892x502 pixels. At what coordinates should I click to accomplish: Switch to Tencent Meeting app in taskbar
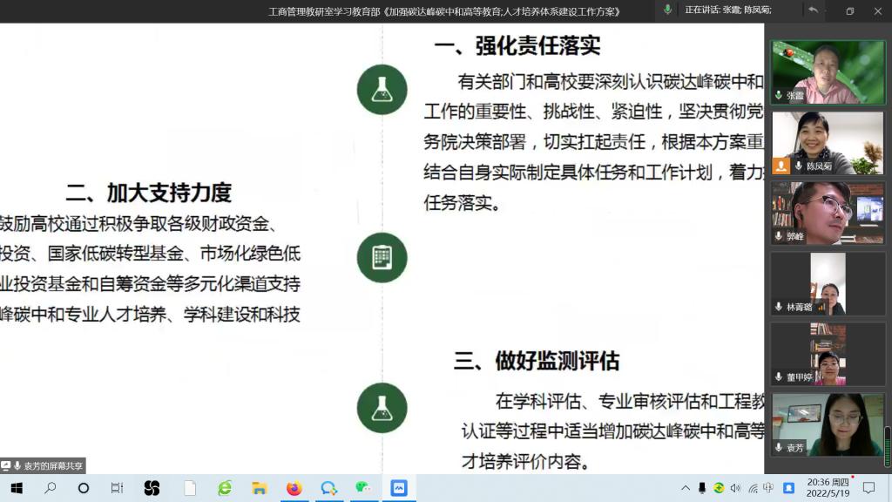point(398,488)
